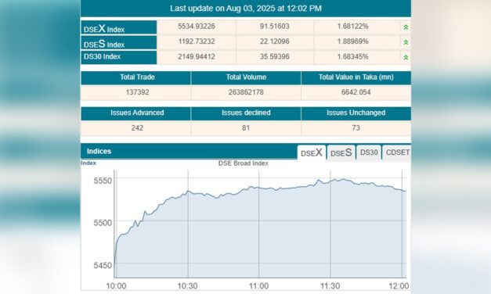Click the Total Volume header

pyautogui.click(x=246, y=77)
